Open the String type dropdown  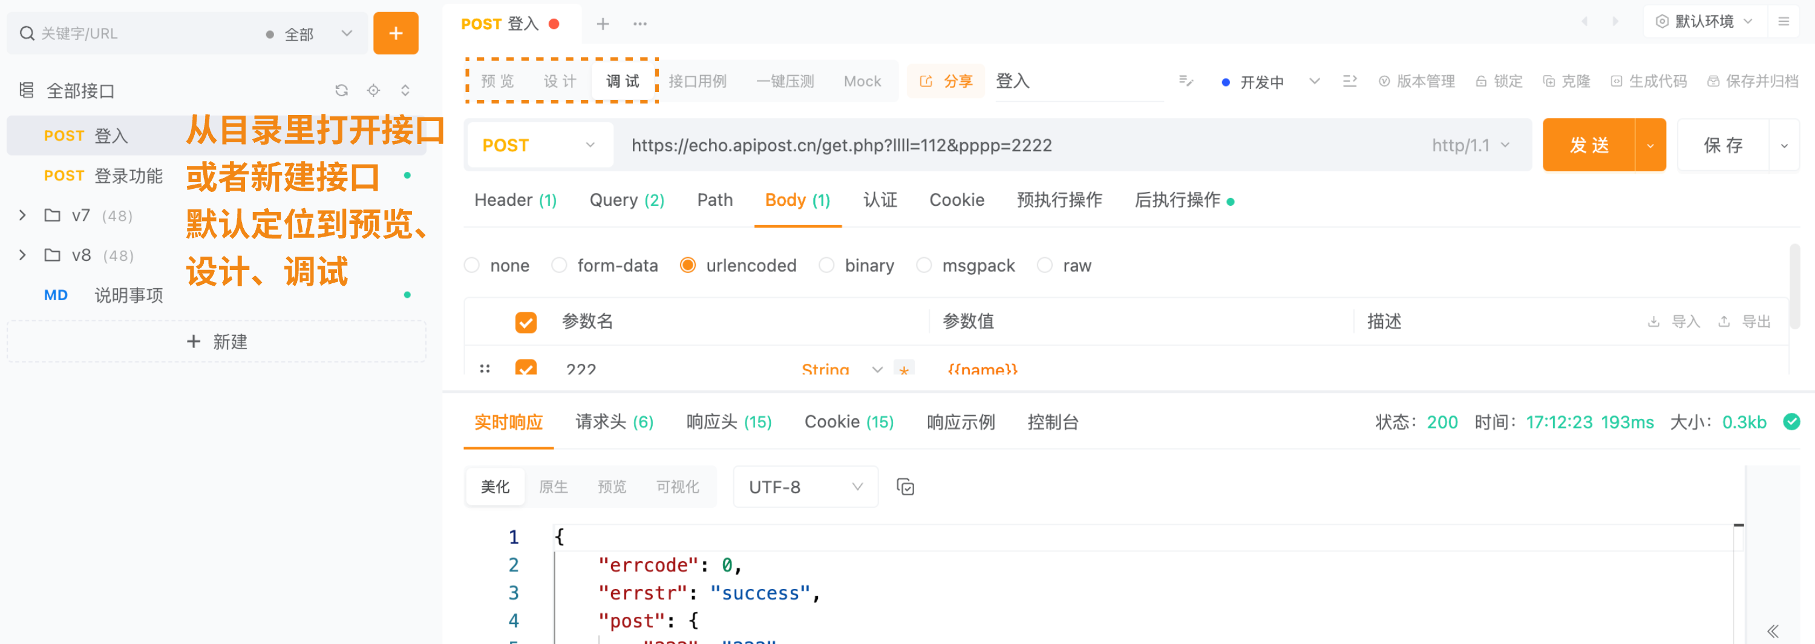click(842, 368)
